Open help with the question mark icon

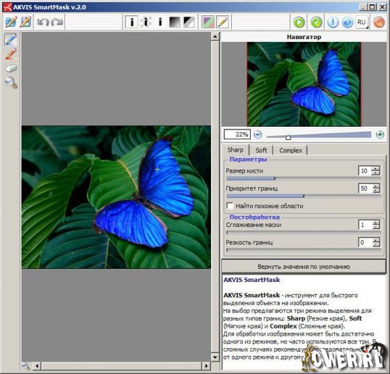[x=348, y=22]
